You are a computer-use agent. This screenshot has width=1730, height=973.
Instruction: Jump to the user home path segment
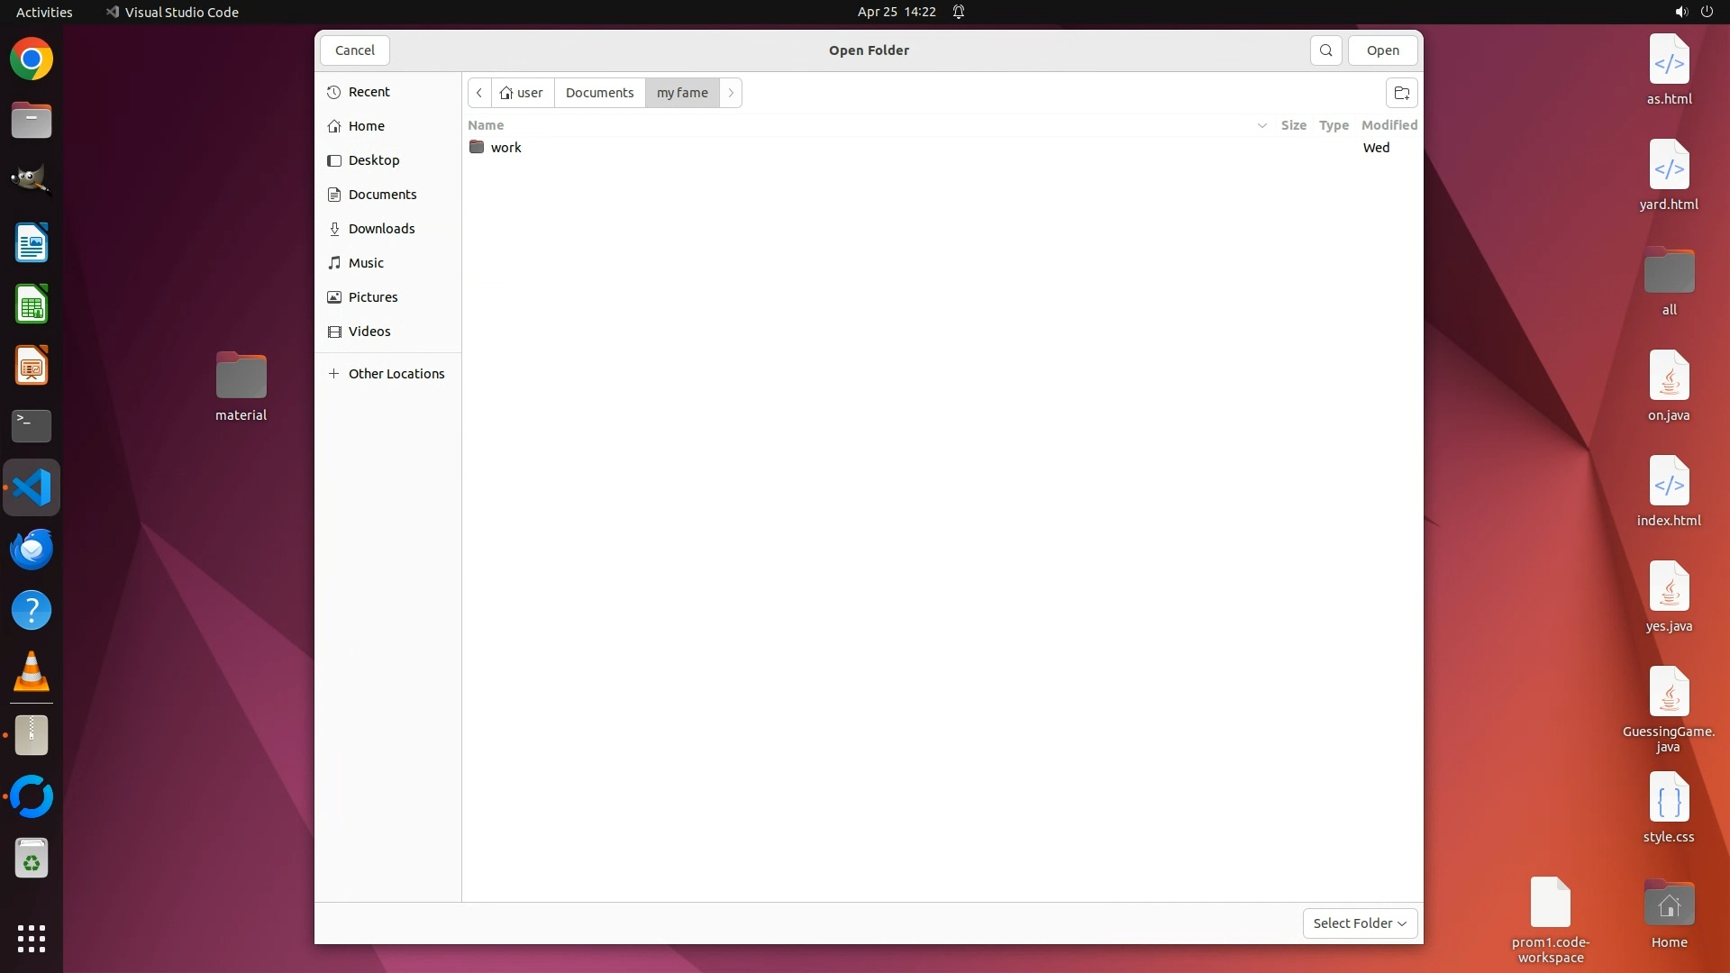522,93
